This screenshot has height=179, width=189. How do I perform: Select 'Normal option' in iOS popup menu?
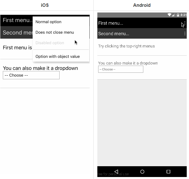(x=61, y=22)
